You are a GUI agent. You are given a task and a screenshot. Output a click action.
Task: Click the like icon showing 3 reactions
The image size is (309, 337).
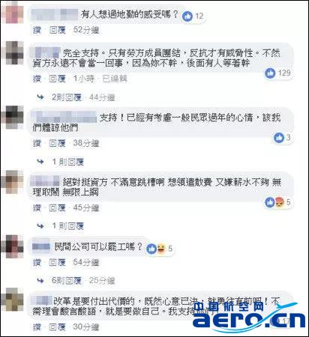point(279,138)
